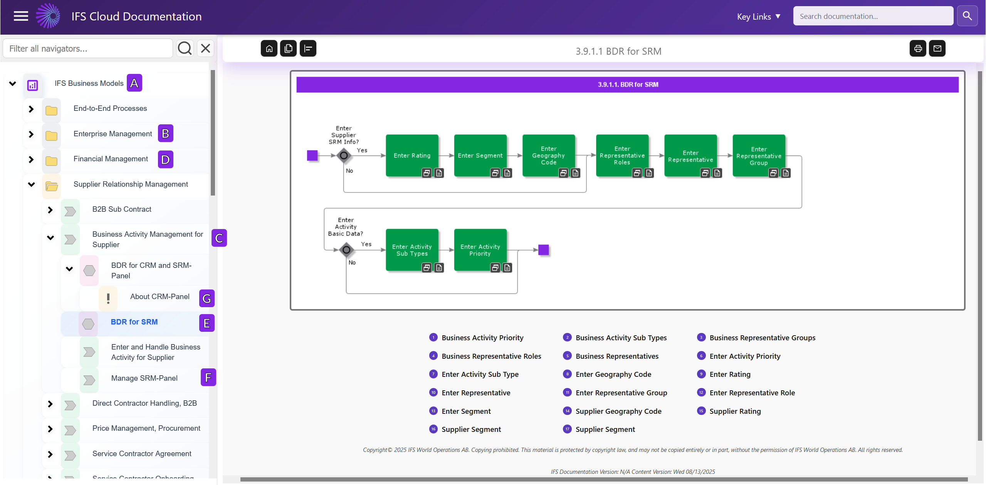Open the hamburger navigation menu
The width and height of the screenshot is (986, 485).
(x=20, y=16)
